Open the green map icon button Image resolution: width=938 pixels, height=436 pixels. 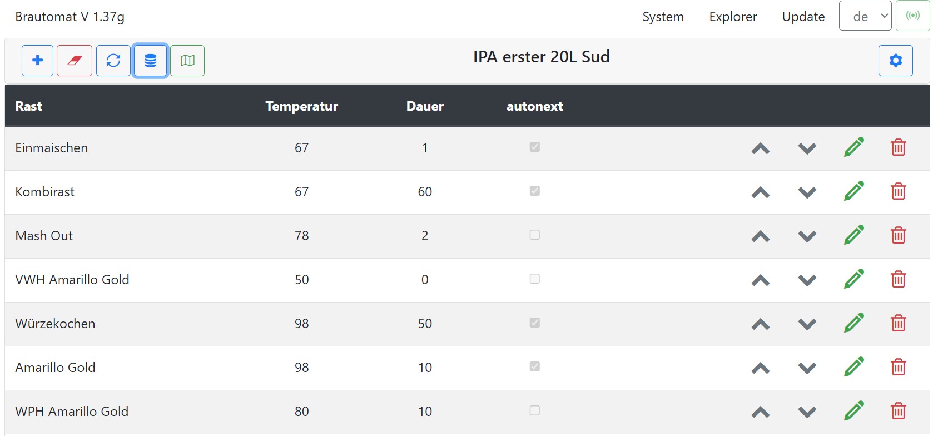[x=187, y=60]
